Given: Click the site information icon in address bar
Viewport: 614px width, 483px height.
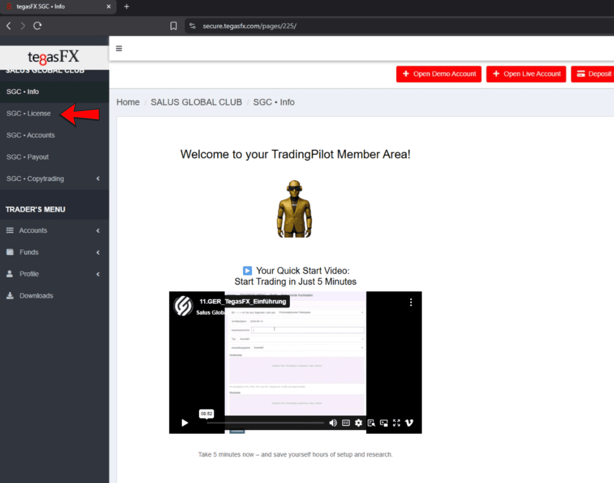Looking at the screenshot, I should tap(192, 26).
